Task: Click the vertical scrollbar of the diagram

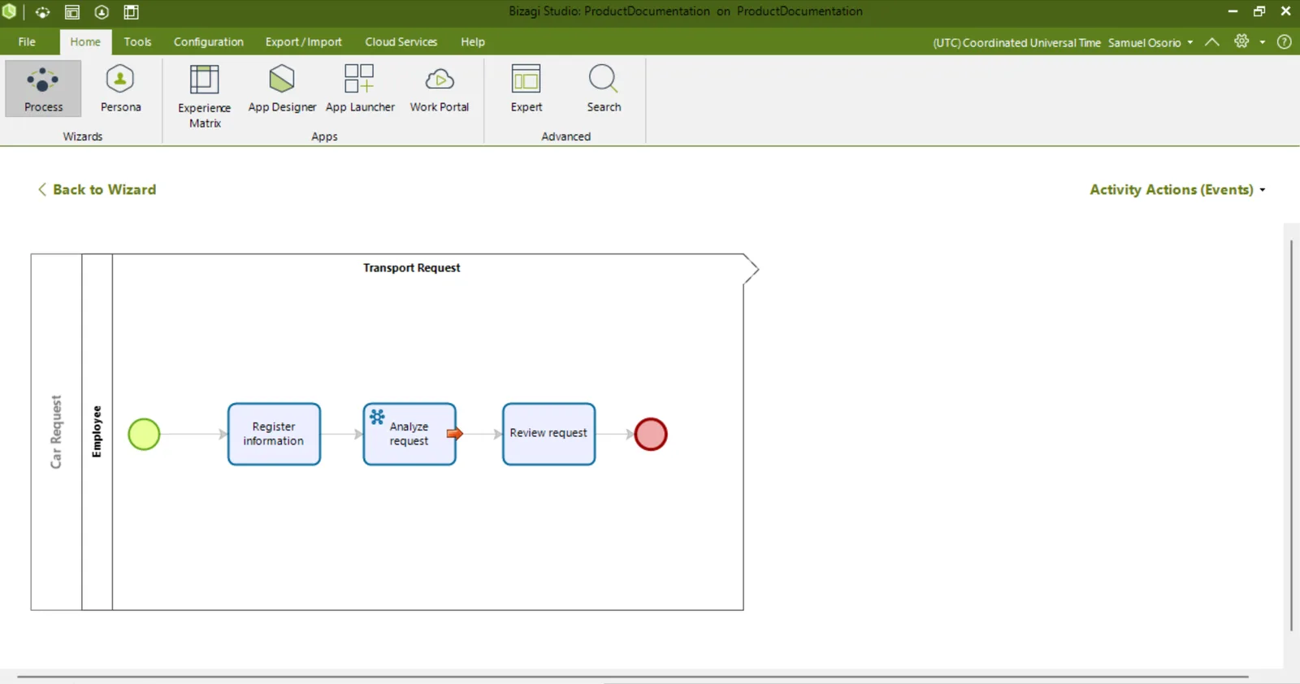Action: point(1291,435)
